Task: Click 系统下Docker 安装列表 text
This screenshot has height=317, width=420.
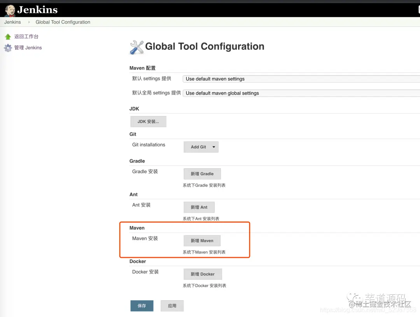Action: (205, 285)
